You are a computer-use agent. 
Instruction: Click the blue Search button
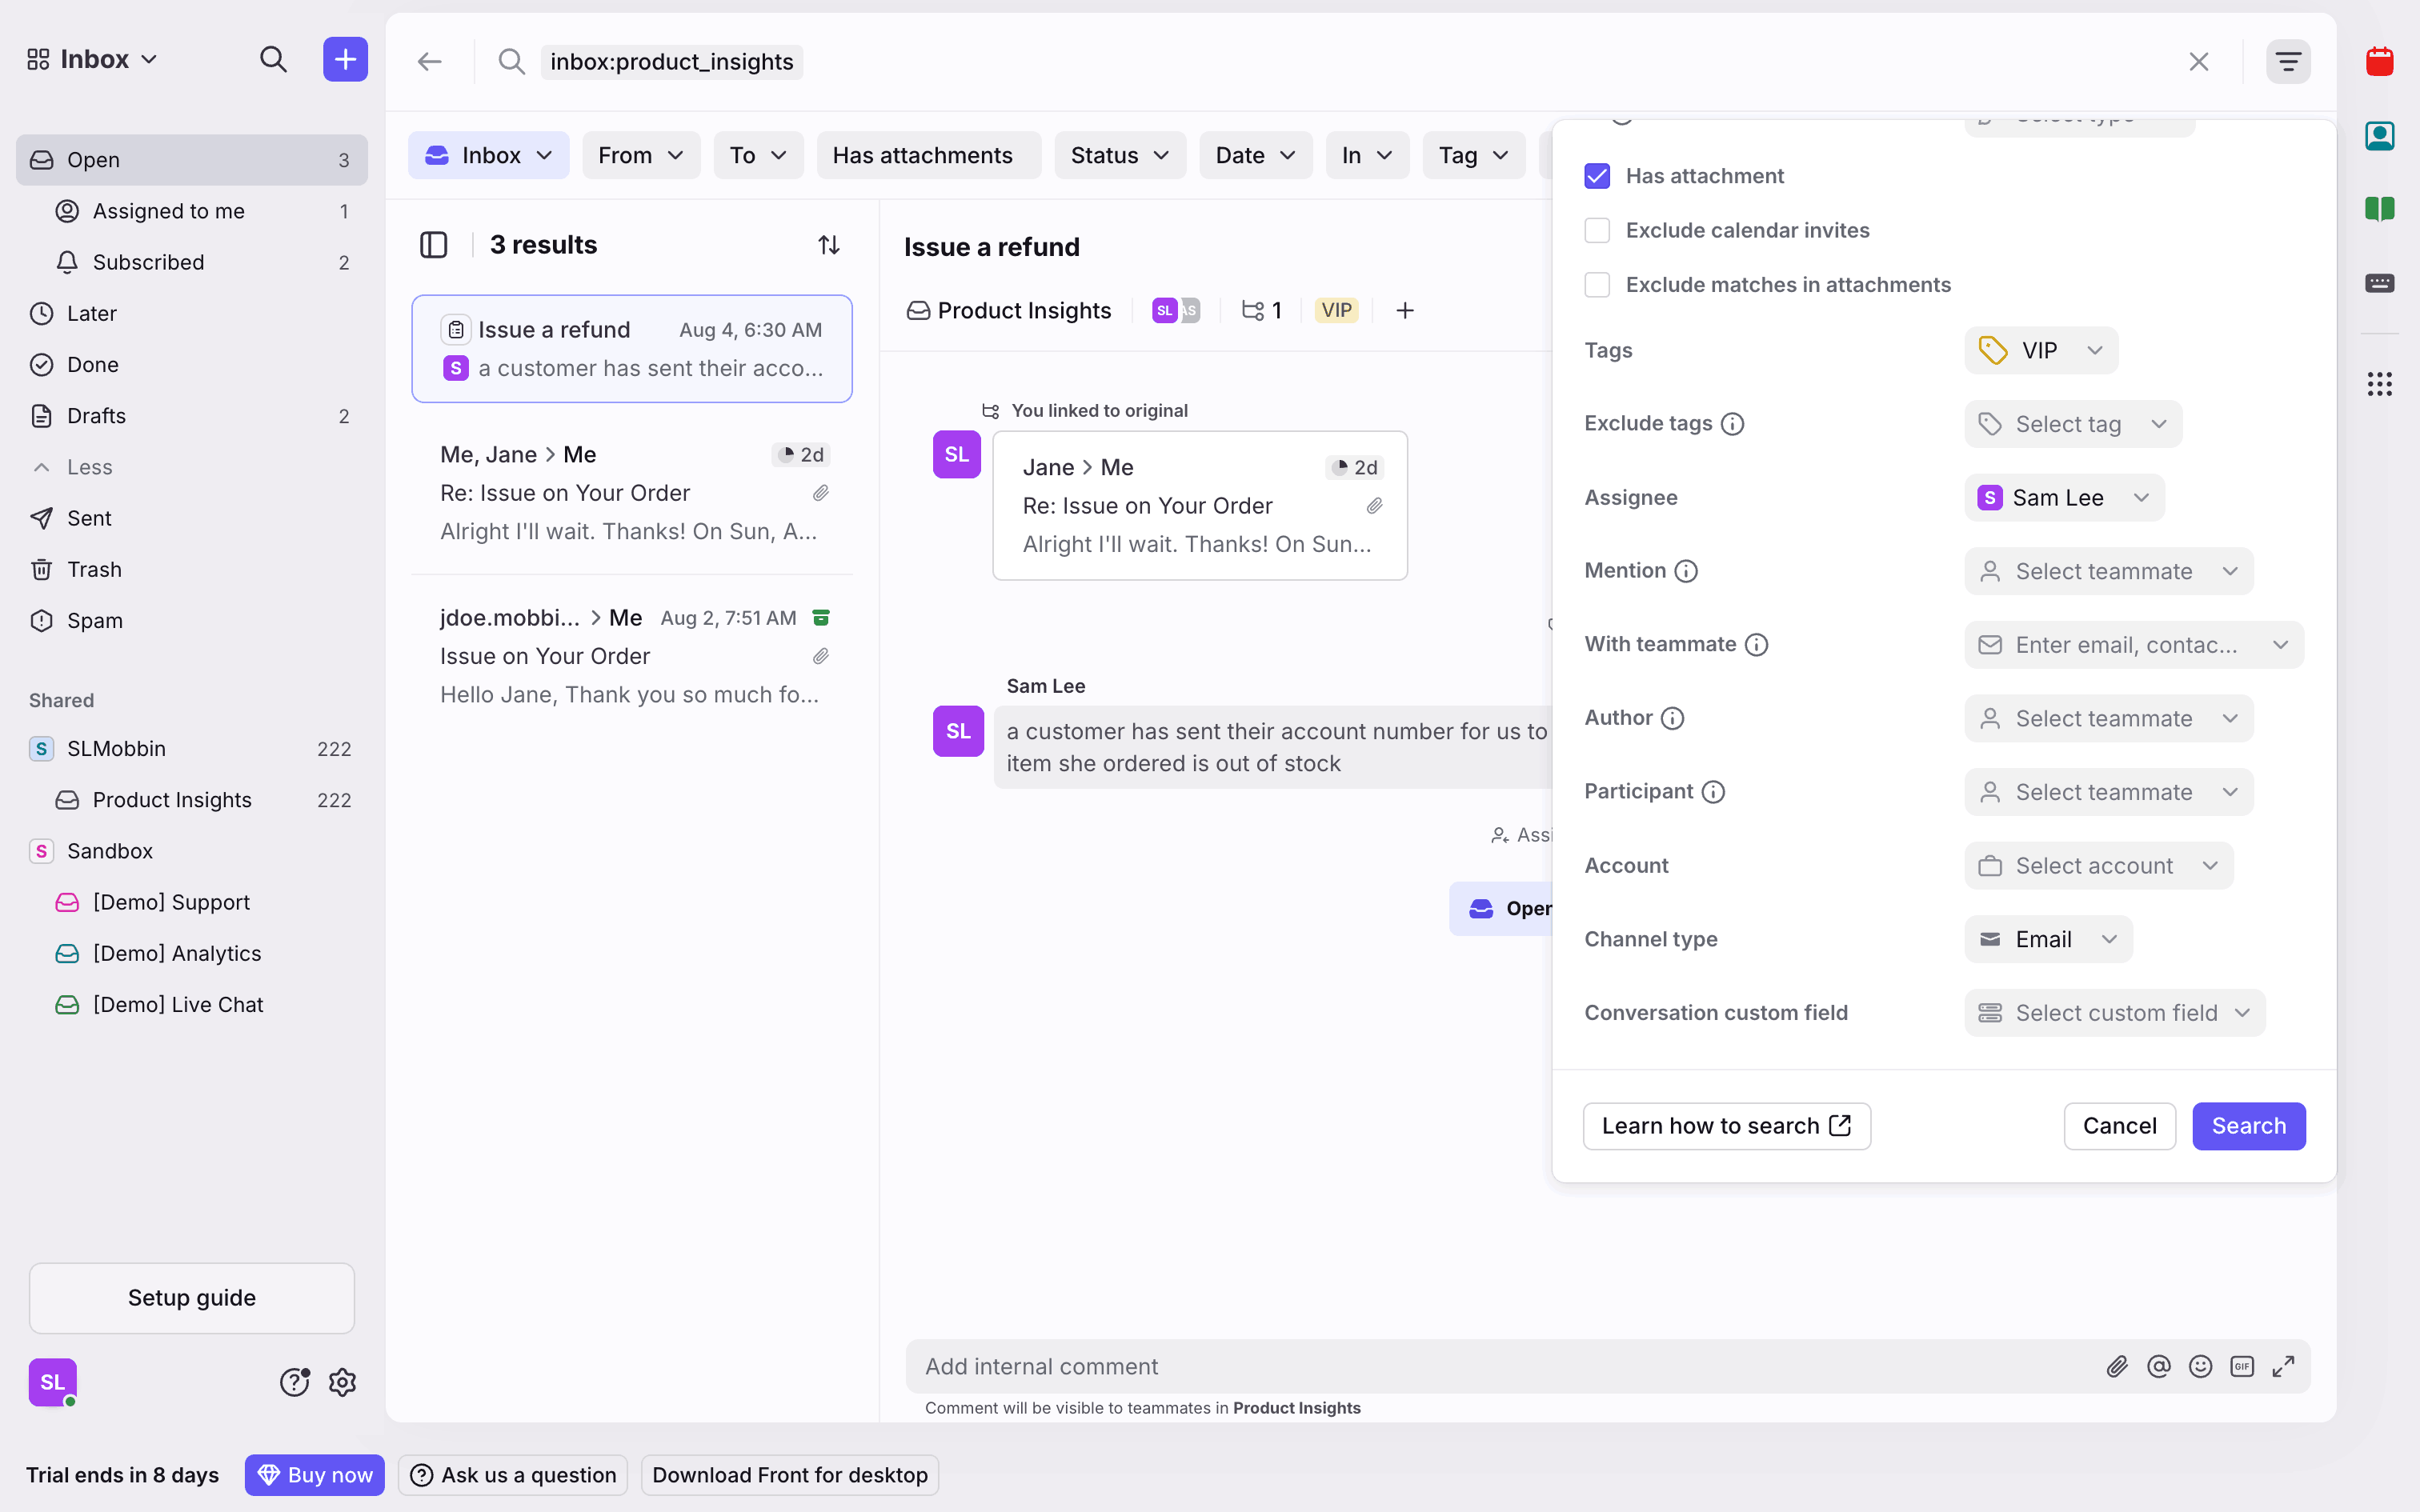[x=2248, y=1126]
